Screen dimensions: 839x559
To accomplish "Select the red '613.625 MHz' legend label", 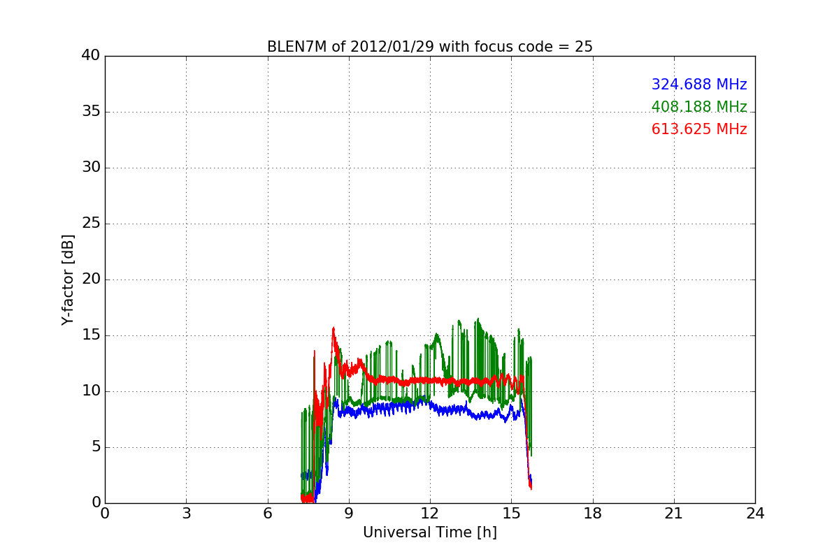I will pos(699,129).
